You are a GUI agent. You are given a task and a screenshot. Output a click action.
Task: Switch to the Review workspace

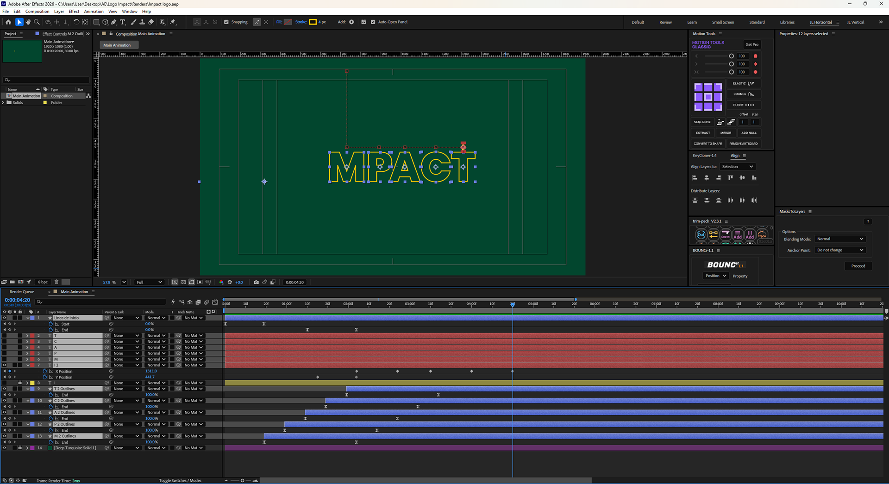pyautogui.click(x=665, y=22)
